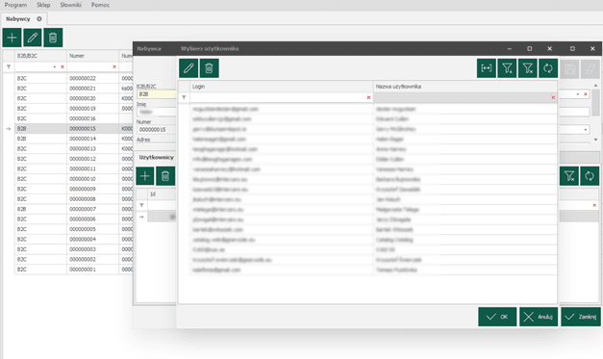
Task: Sort by Nazwa użytkownika column header
Action: tap(465, 87)
